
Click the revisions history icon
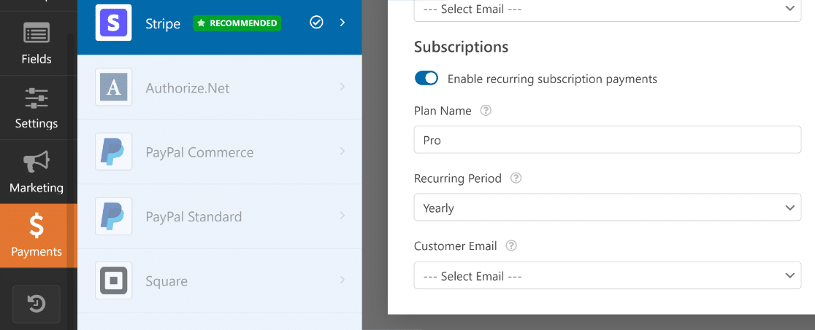pyautogui.click(x=37, y=304)
